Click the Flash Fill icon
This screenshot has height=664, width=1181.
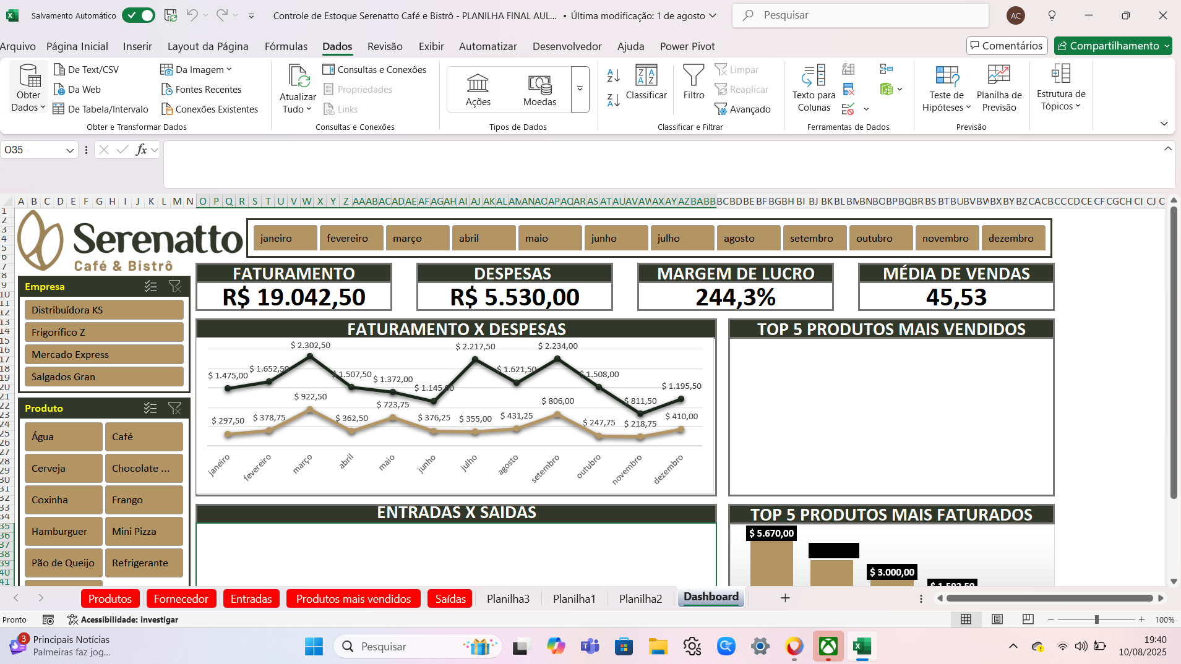(x=848, y=69)
